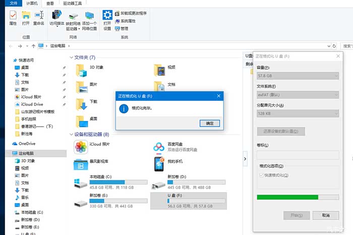Open the 暴风影视库 icon
The image size is (353, 235).
coord(81,164)
